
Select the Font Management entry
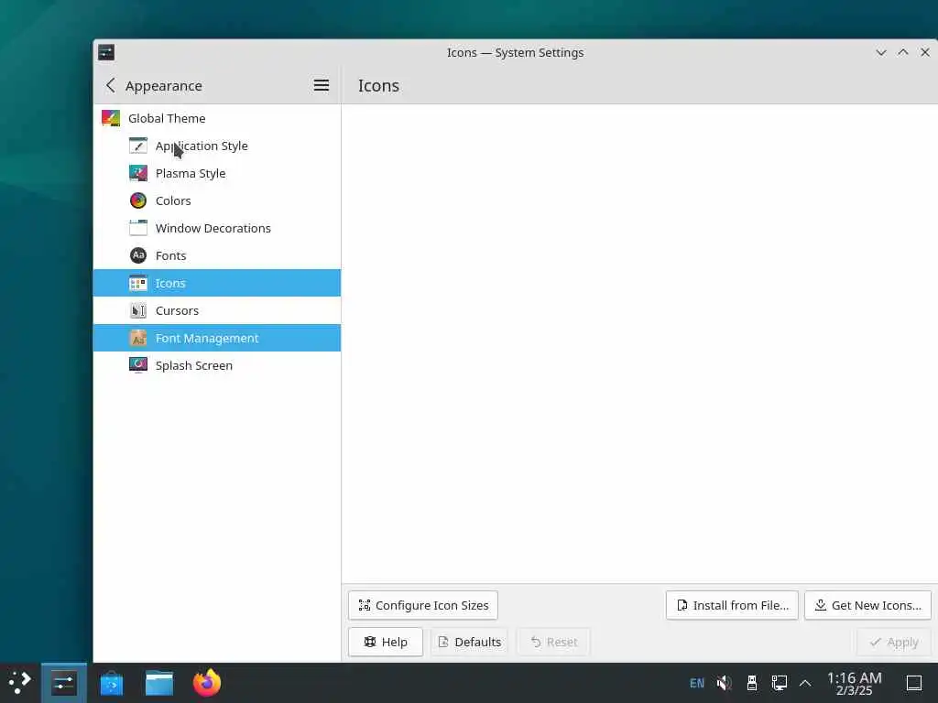(x=216, y=339)
